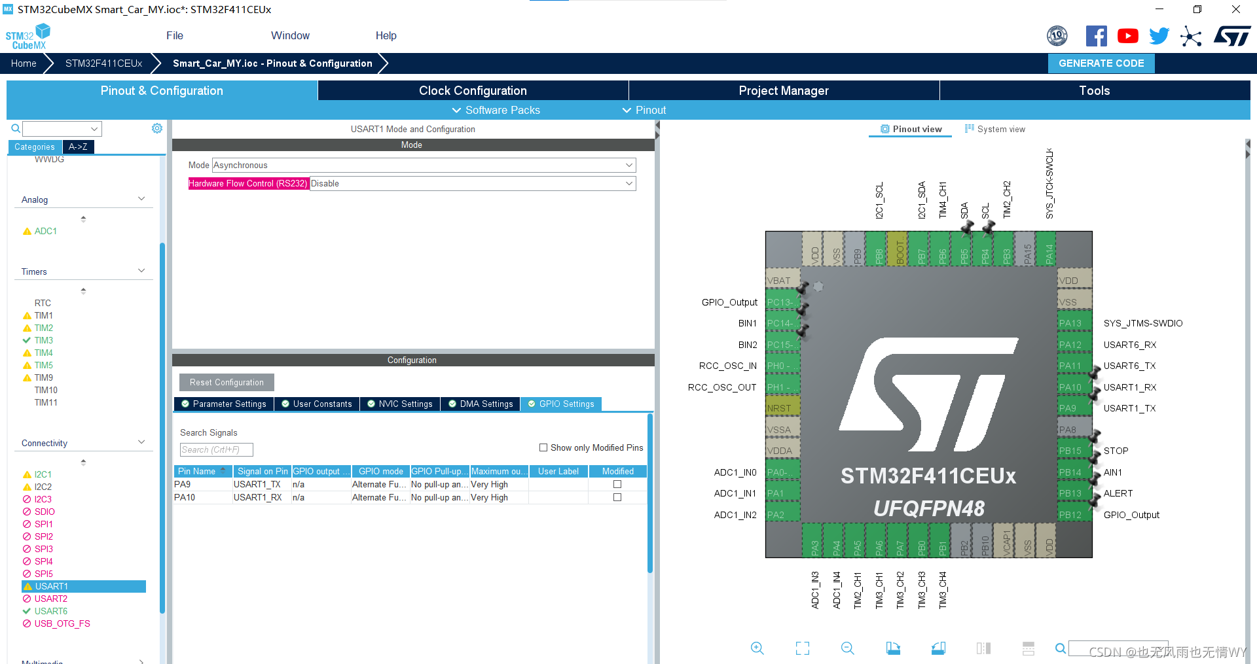Open the ST YouTube channel icon

(x=1127, y=36)
